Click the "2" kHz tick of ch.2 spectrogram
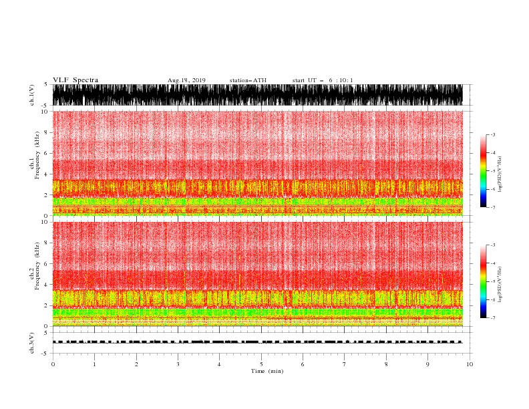Viewport: 529px width, 409px height. (x=47, y=305)
